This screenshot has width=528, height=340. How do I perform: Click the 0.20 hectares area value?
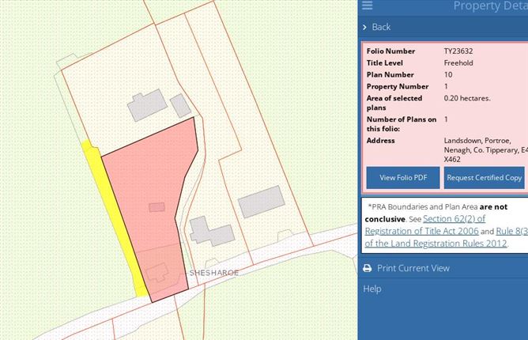pos(467,99)
